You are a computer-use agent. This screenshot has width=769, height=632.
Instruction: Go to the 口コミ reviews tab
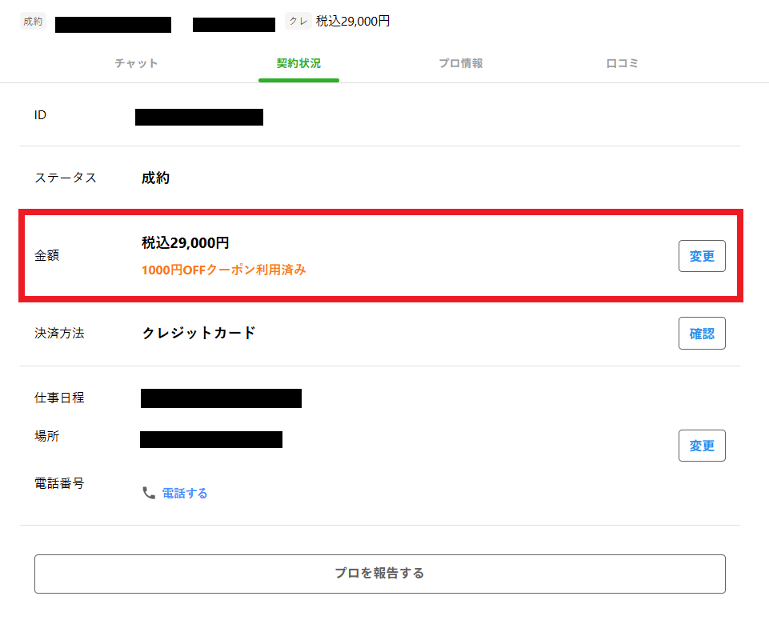pos(622,63)
